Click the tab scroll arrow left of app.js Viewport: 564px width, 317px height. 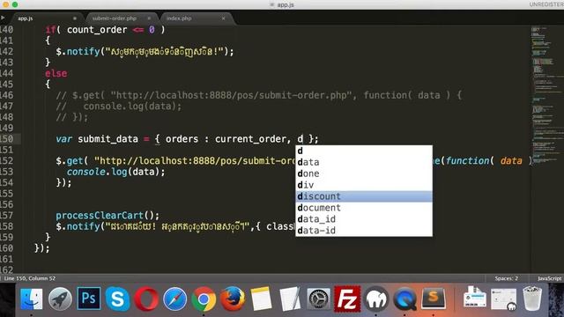[x=3, y=18]
